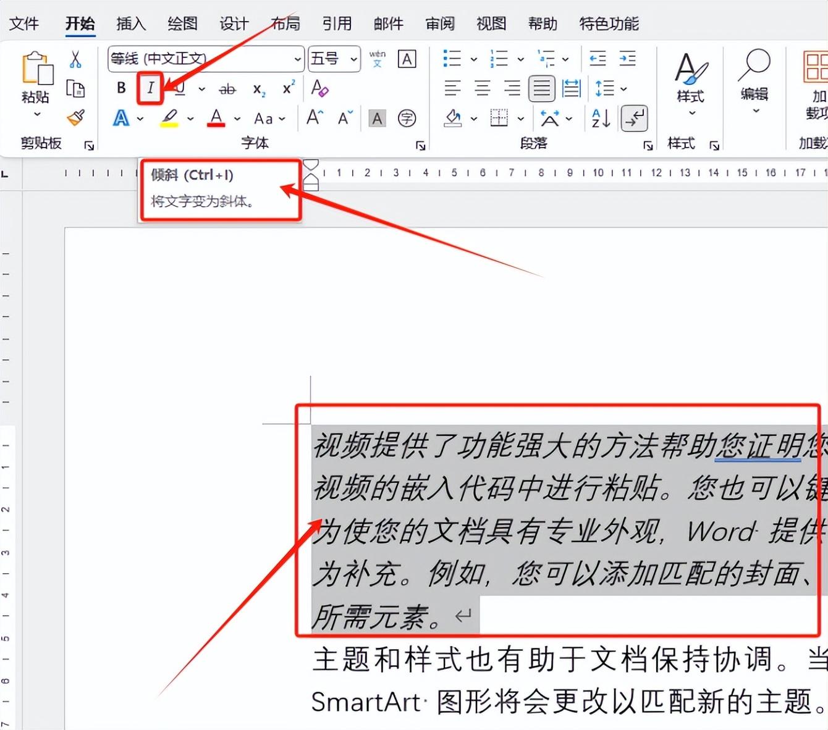
Task: Toggle bold formatting on selected text
Action: [x=120, y=88]
